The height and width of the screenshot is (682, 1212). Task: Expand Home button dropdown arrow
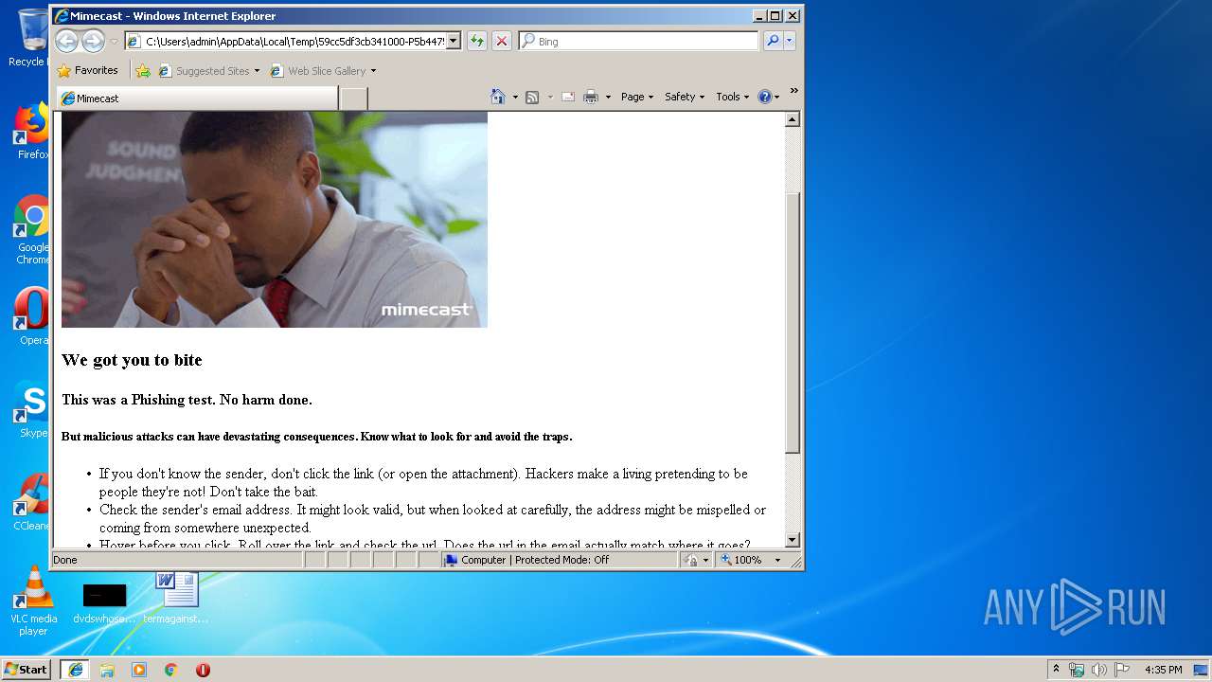(x=515, y=97)
